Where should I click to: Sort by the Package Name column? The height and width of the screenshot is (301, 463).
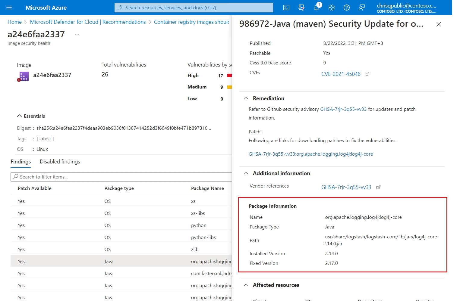click(207, 188)
